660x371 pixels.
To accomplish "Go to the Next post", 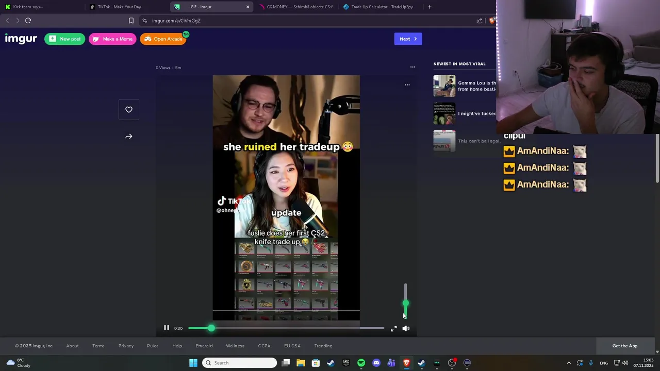I will point(408,39).
